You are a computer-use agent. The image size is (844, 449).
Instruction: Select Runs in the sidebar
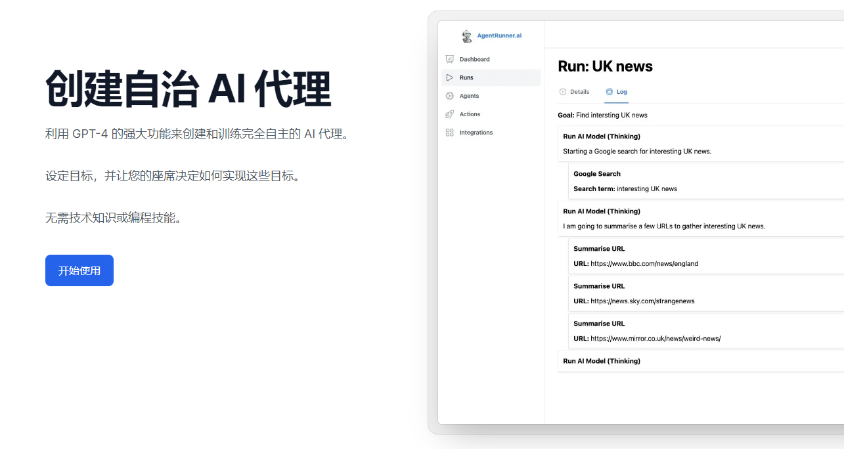(491, 77)
